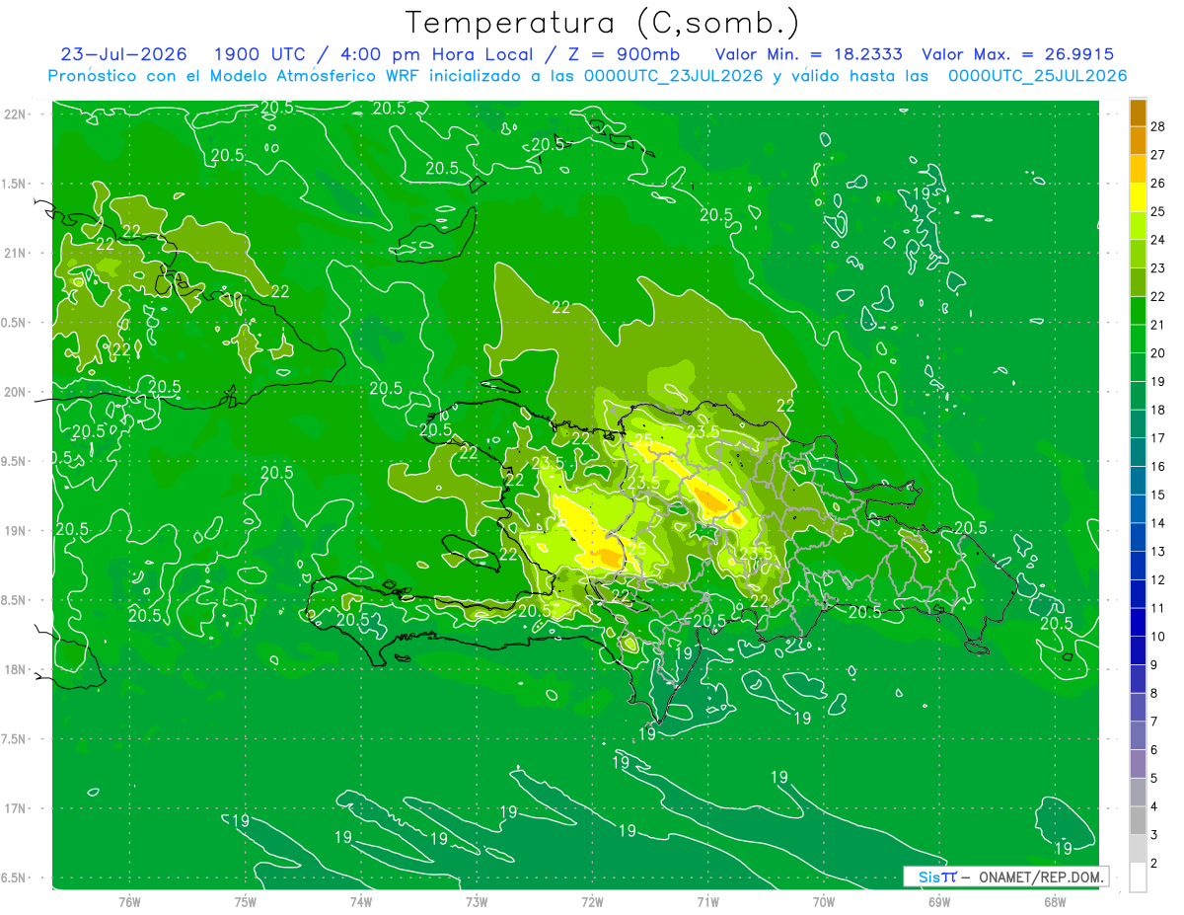Select init time '0000UTC_23JUL2026'
Screen dimensions: 1184x915
coord(673,76)
